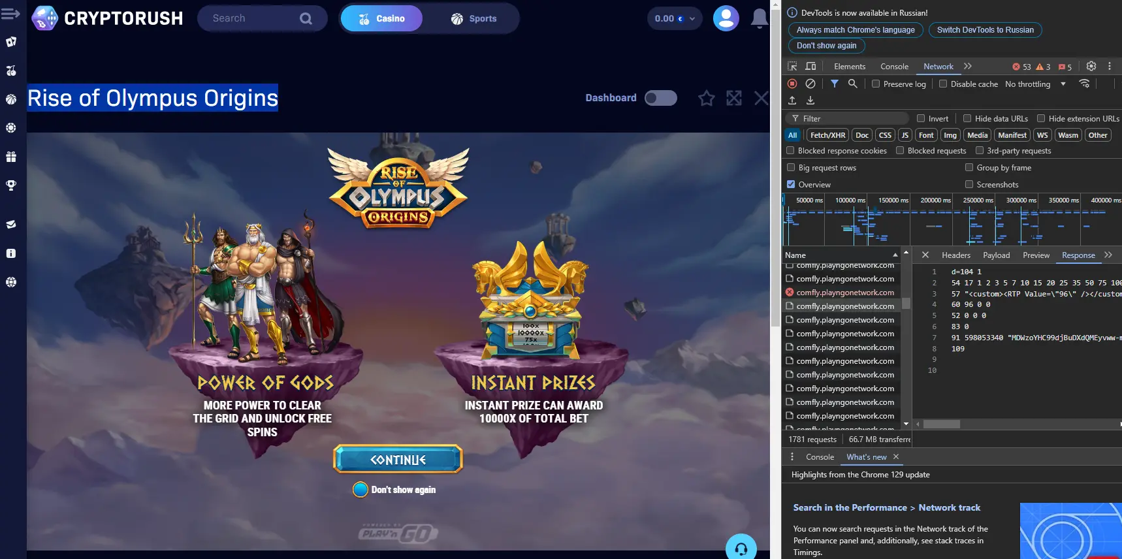Viewport: 1122px width, 559px height.
Task: Uncheck the Overview checkbox
Action: tap(791, 184)
